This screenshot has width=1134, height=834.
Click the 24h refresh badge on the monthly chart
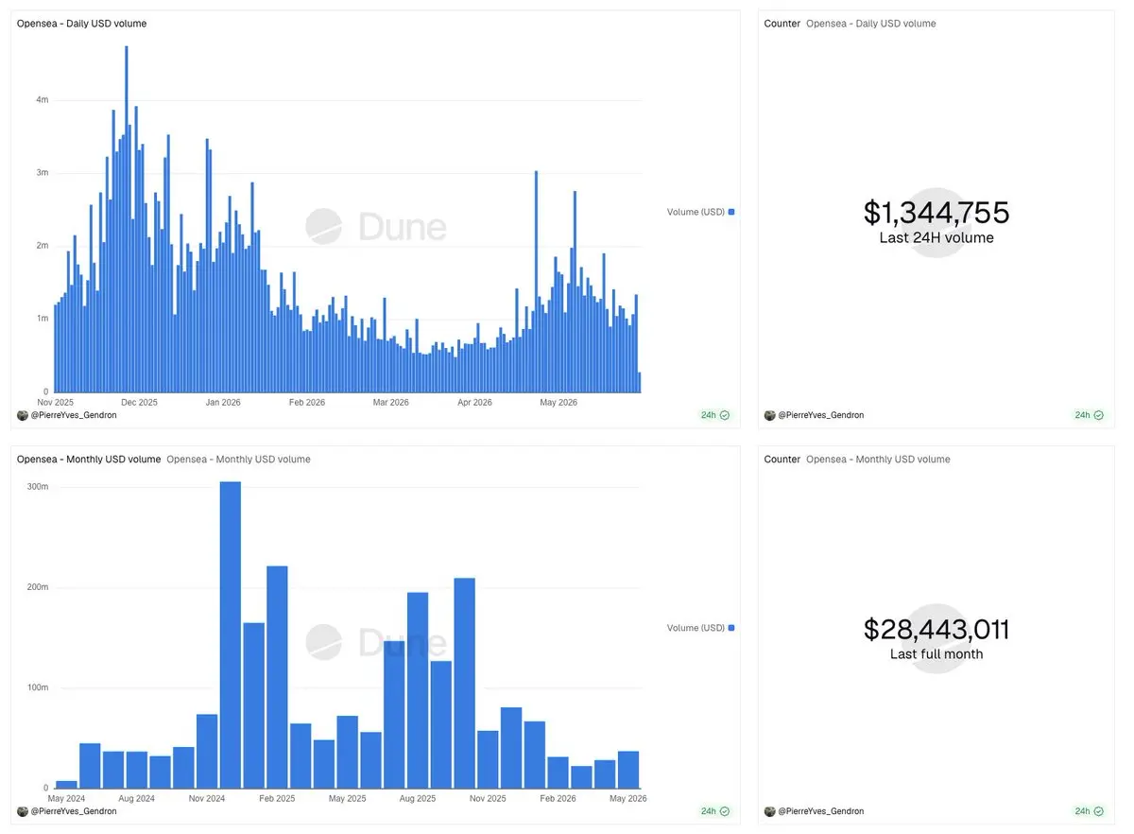tap(714, 811)
